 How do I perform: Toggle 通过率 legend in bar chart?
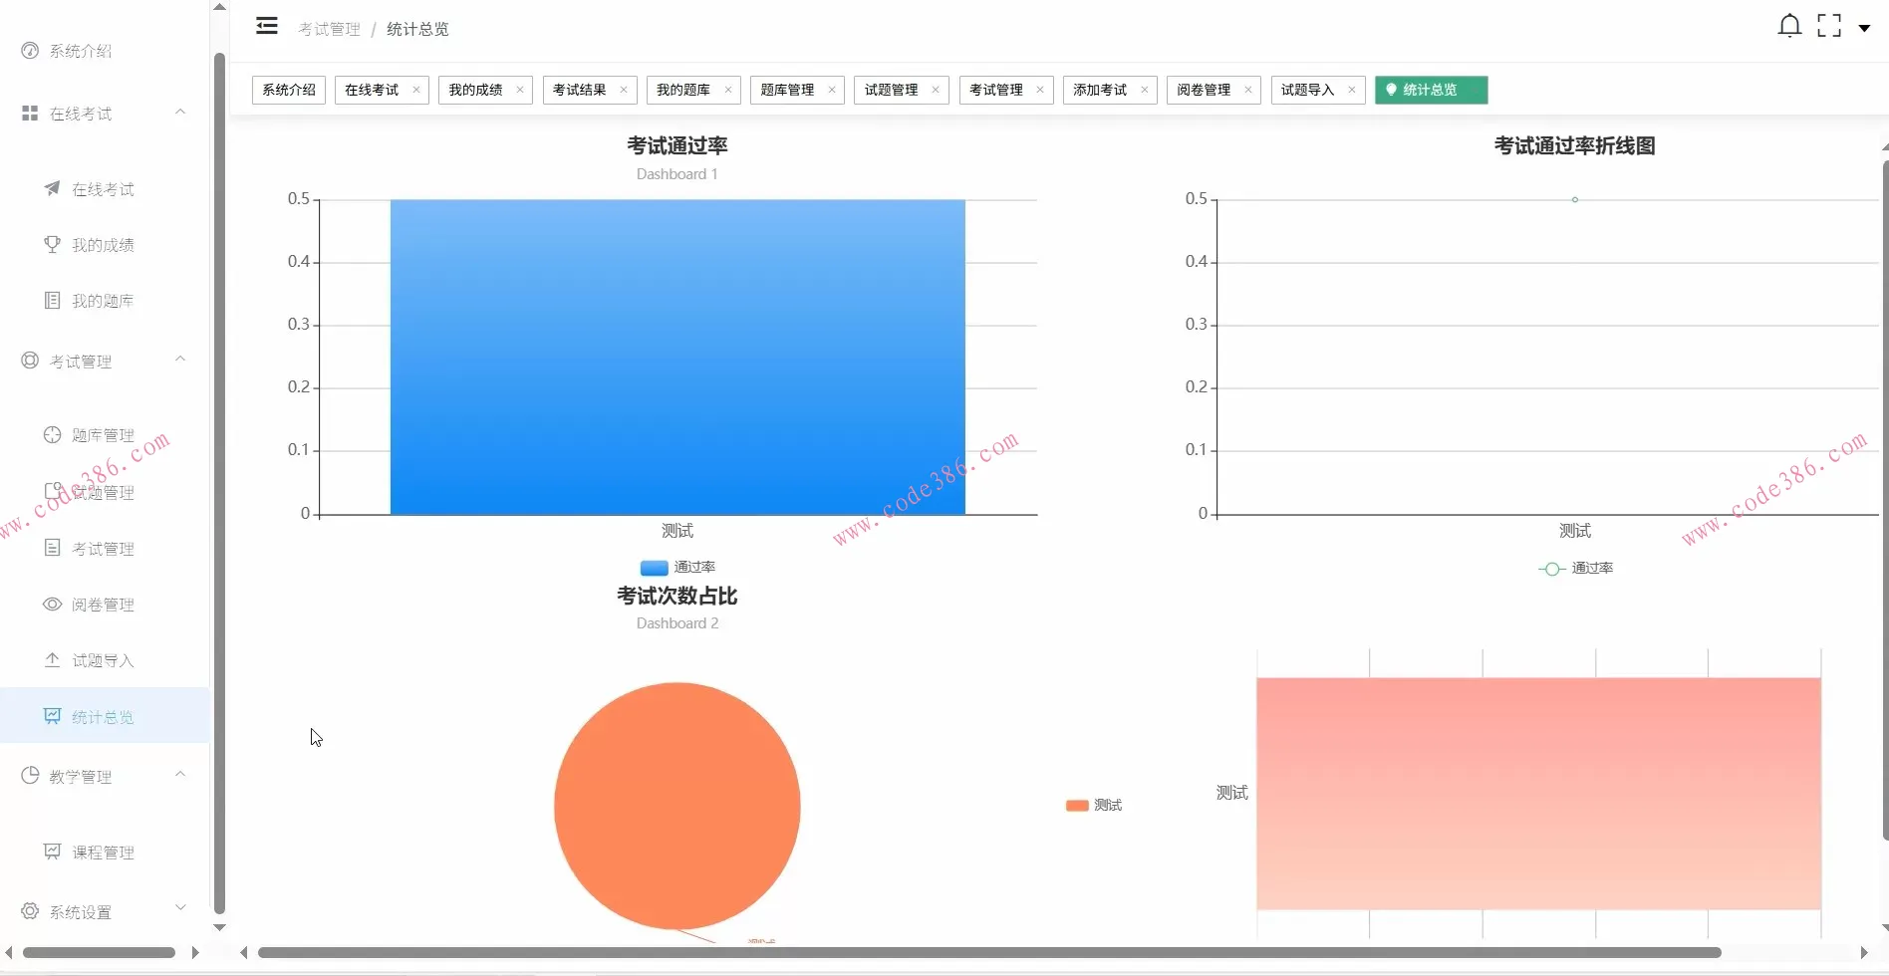[x=677, y=568]
